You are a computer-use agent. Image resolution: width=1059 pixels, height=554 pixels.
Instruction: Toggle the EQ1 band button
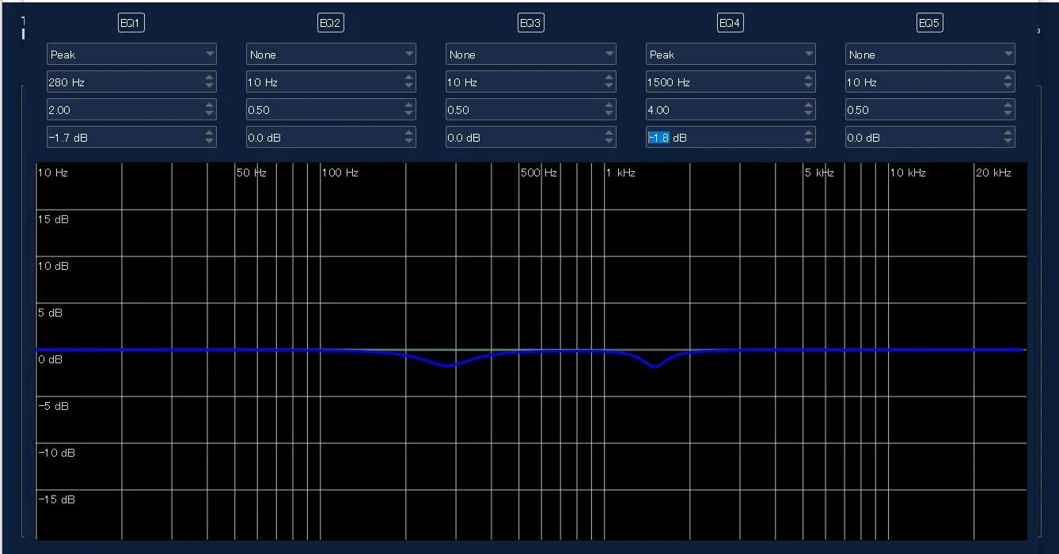(131, 23)
